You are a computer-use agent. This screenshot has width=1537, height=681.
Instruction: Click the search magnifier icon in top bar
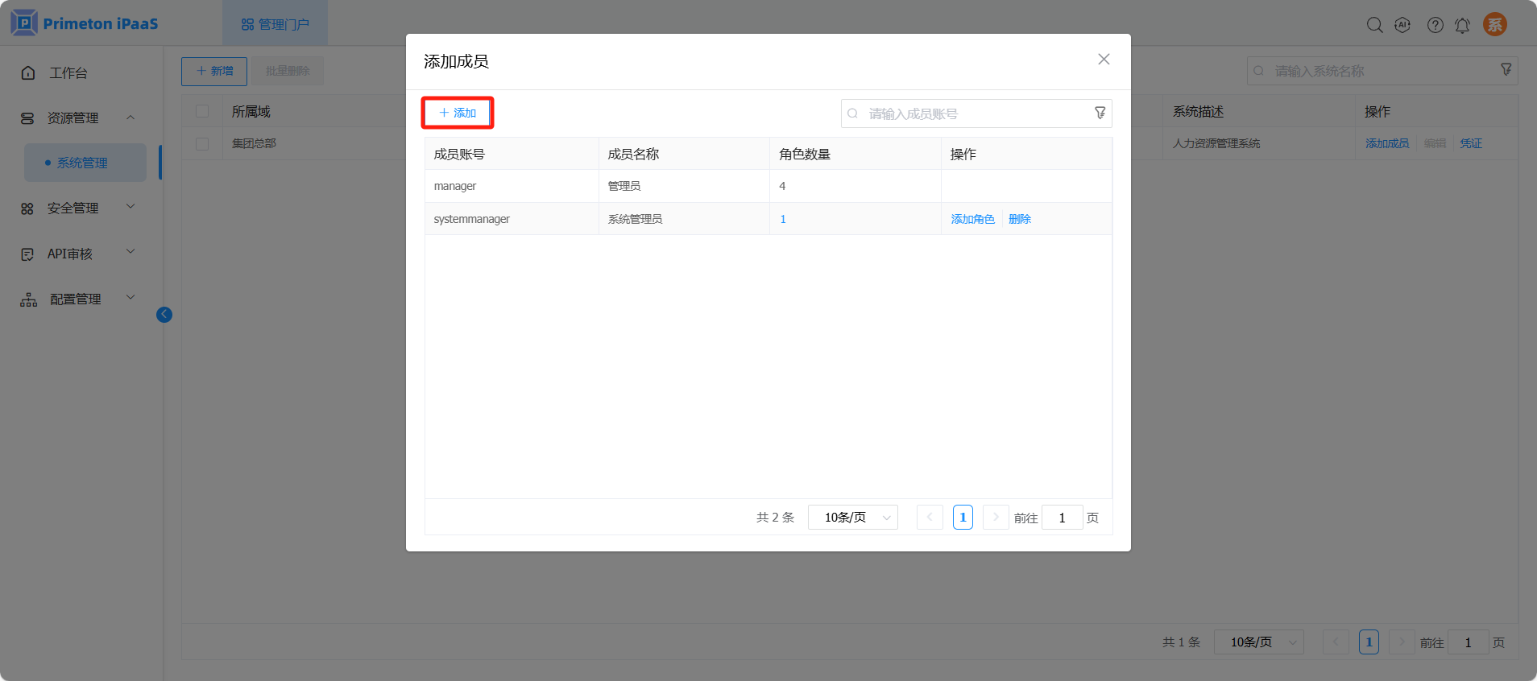(1374, 25)
